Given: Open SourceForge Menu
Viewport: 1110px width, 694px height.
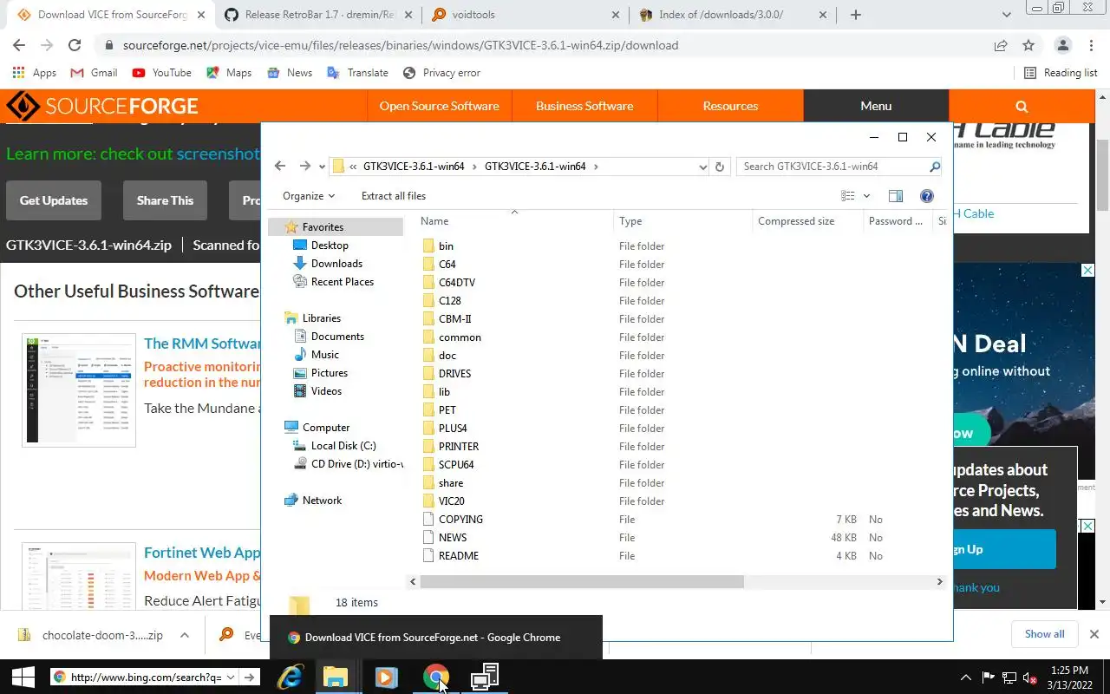Looking at the screenshot, I should point(876,106).
